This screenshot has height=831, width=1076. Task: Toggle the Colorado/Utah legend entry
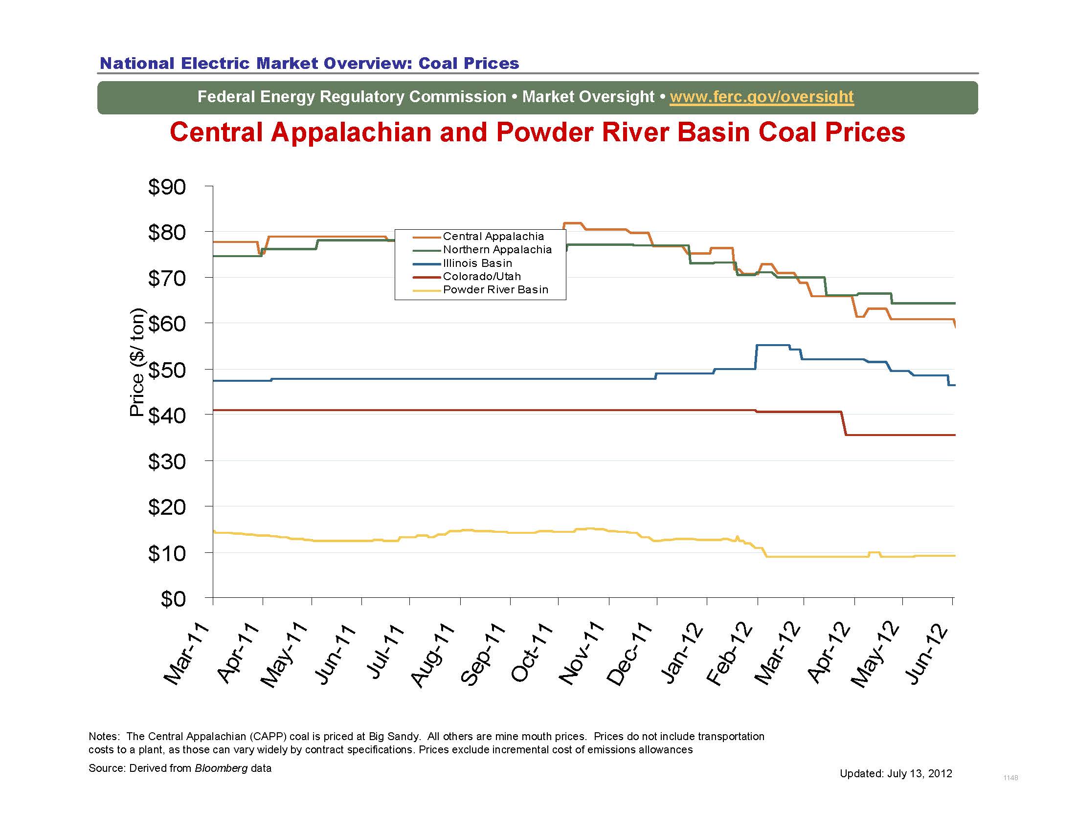(x=482, y=277)
